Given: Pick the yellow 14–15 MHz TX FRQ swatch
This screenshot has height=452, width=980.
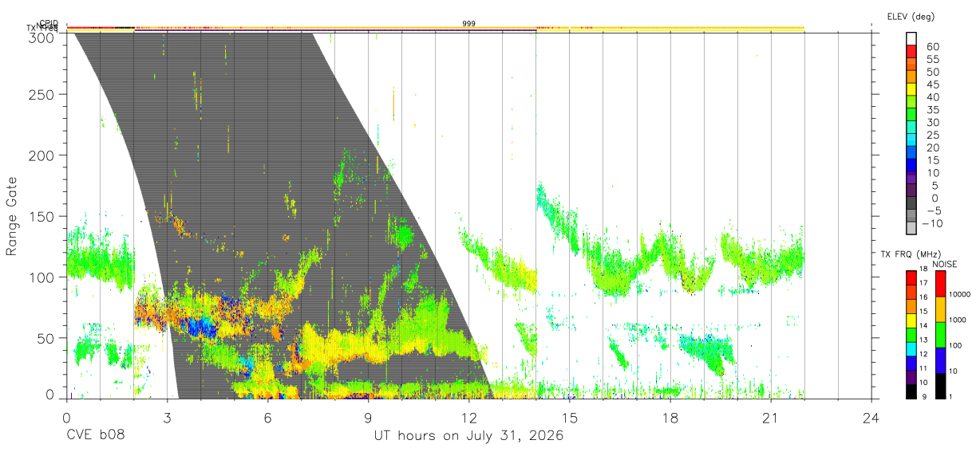Looking at the screenshot, I should coord(911,320).
